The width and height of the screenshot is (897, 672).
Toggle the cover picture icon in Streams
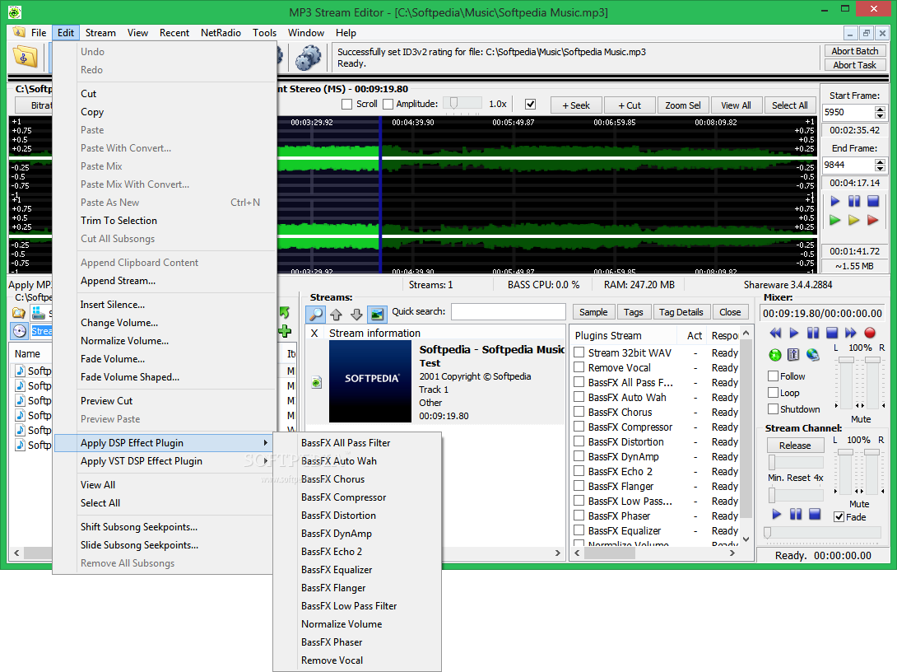pyautogui.click(x=377, y=314)
